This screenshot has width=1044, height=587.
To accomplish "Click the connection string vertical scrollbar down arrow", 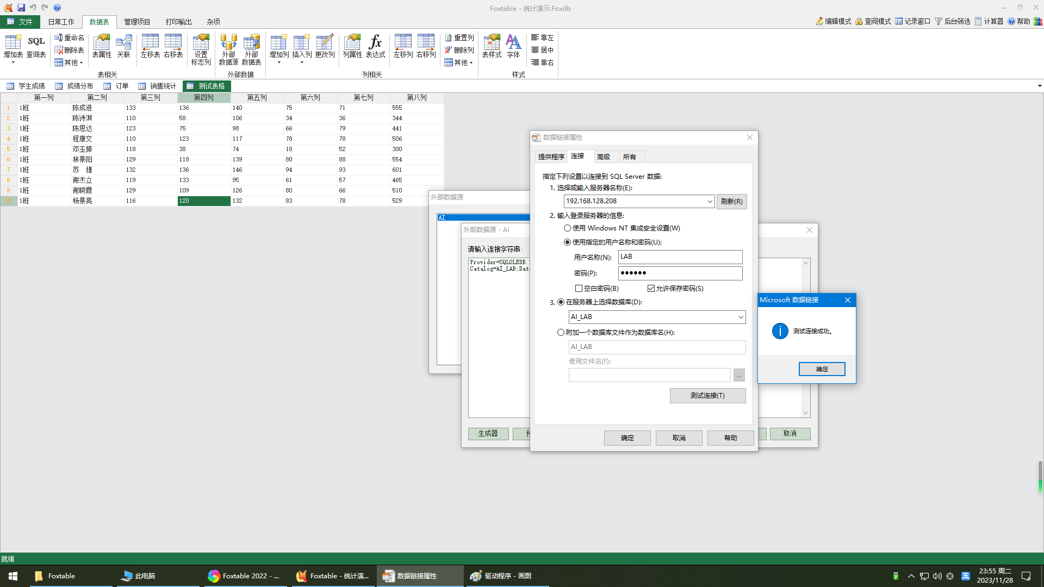I will tap(806, 413).
